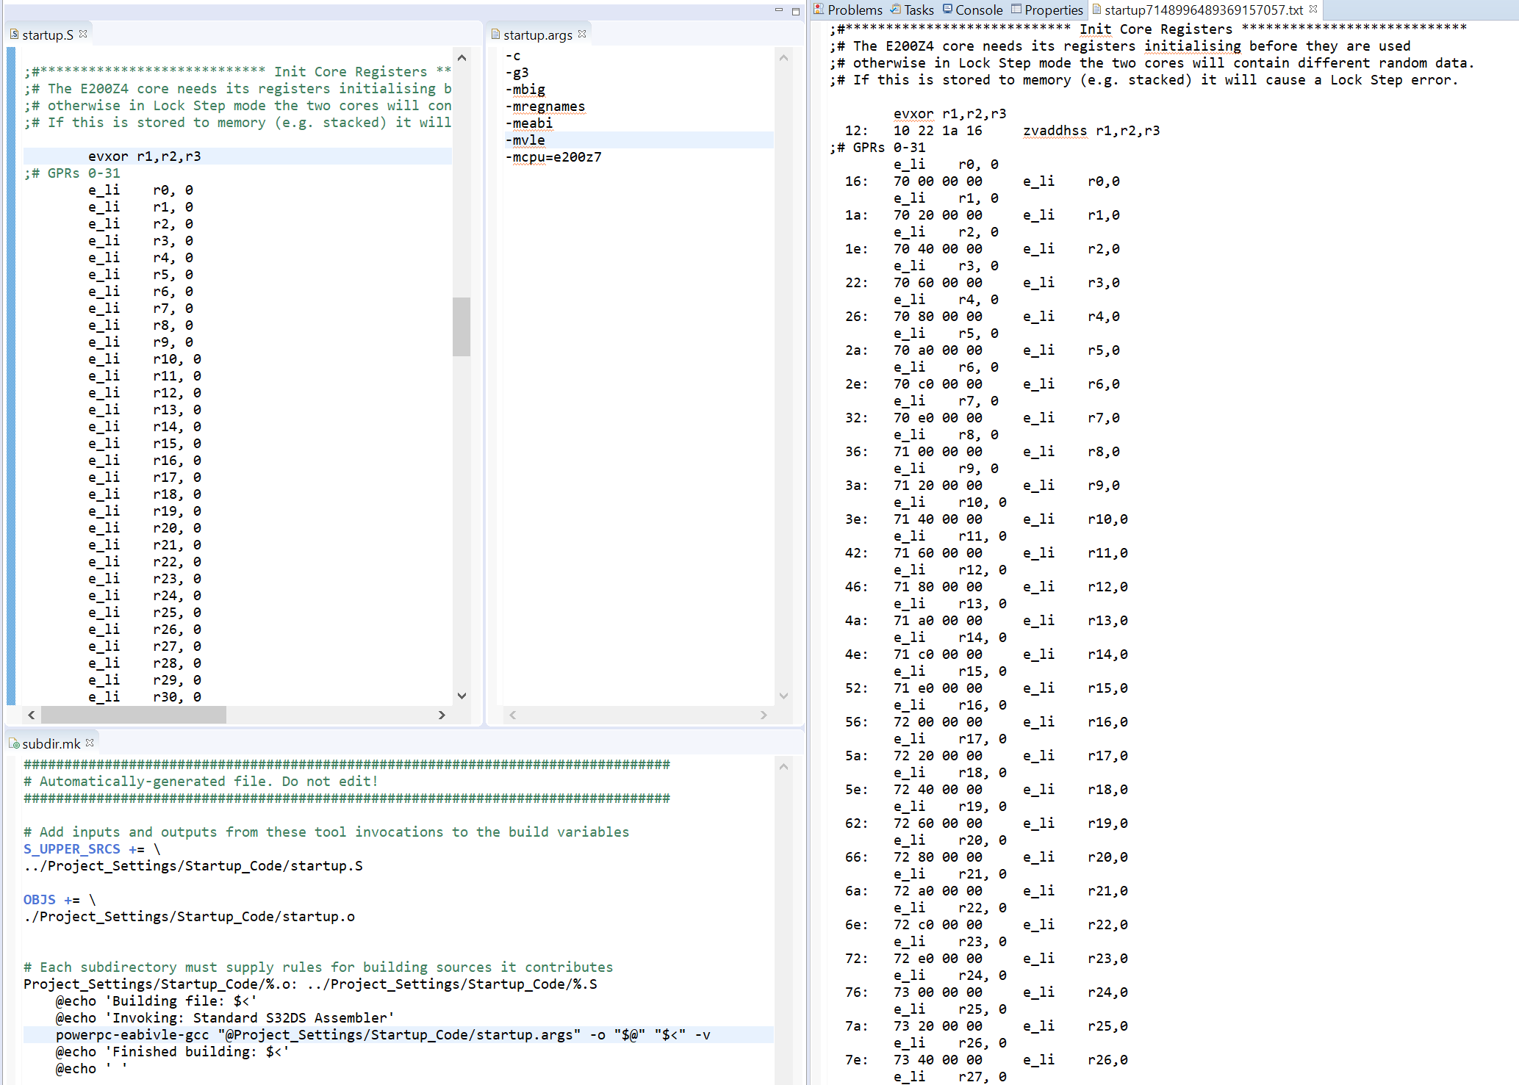The width and height of the screenshot is (1519, 1085).
Task: Click the makefile icon on subdir.mk tab
Action: 15,743
